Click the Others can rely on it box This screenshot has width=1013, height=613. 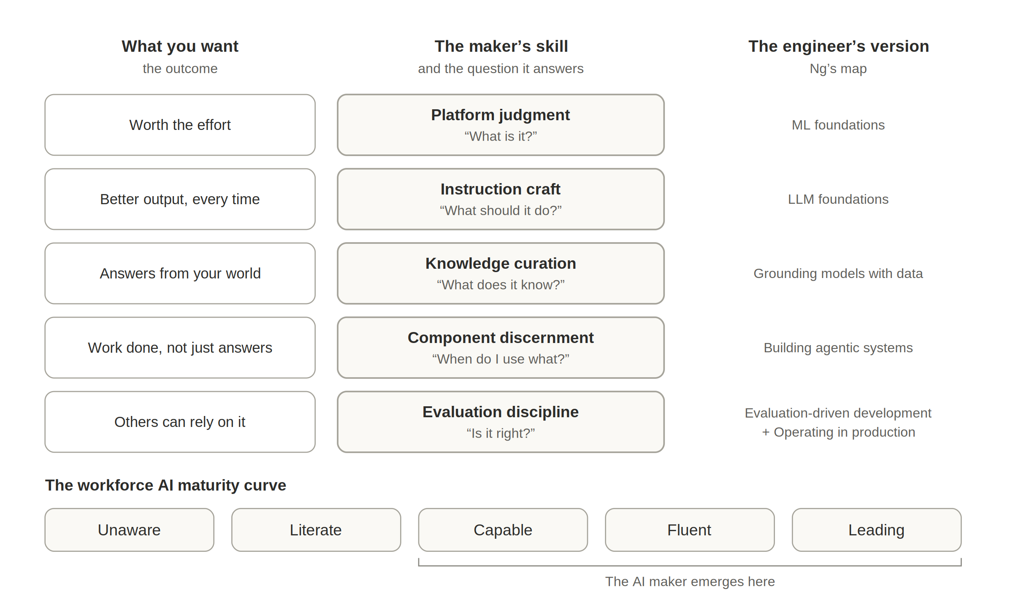180,422
